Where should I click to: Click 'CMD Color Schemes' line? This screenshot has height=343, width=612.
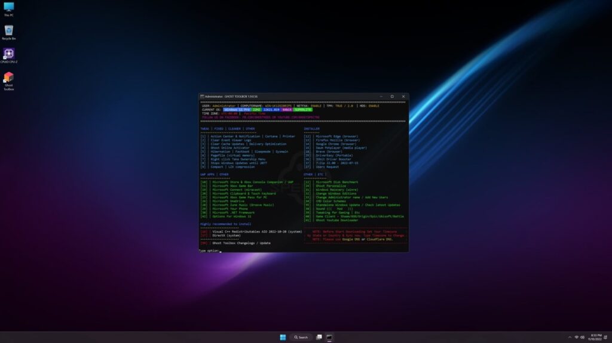click(x=325, y=201)
